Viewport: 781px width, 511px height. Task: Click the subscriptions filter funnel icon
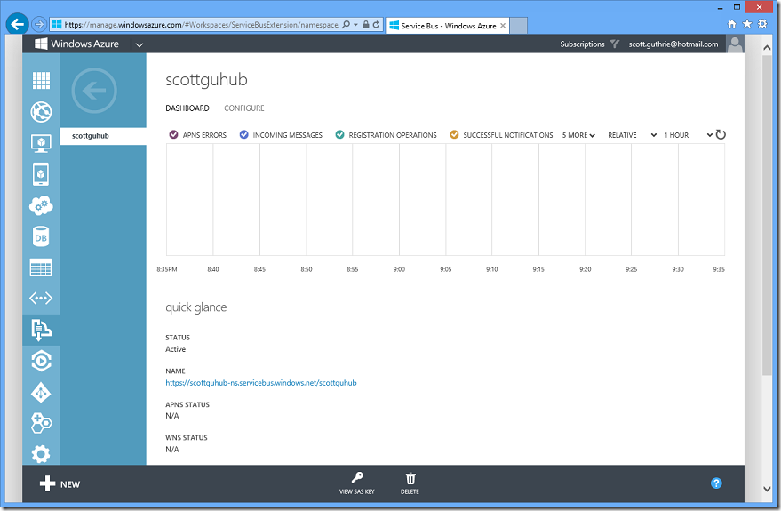click(615, 44)
